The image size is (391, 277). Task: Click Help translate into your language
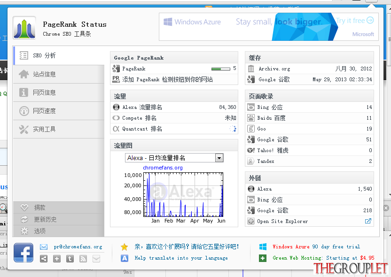pyautogui.click(x=181, y=258)
